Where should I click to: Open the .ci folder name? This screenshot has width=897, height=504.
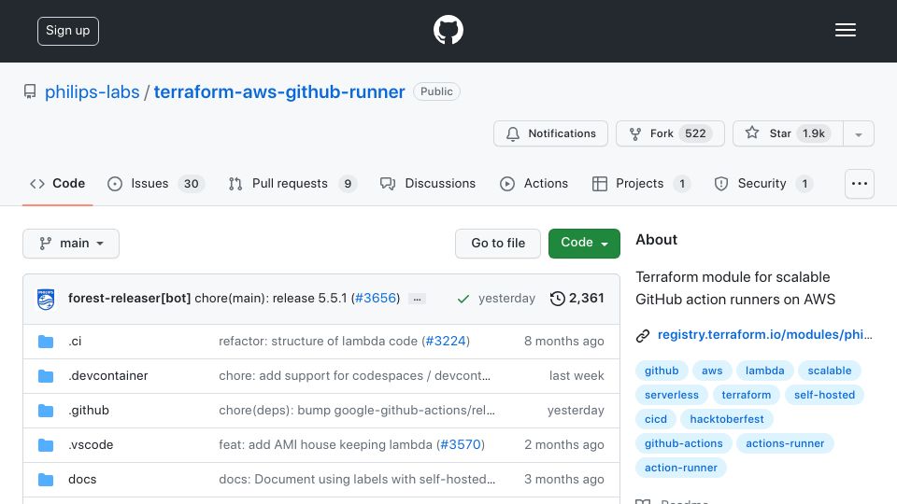75,342
